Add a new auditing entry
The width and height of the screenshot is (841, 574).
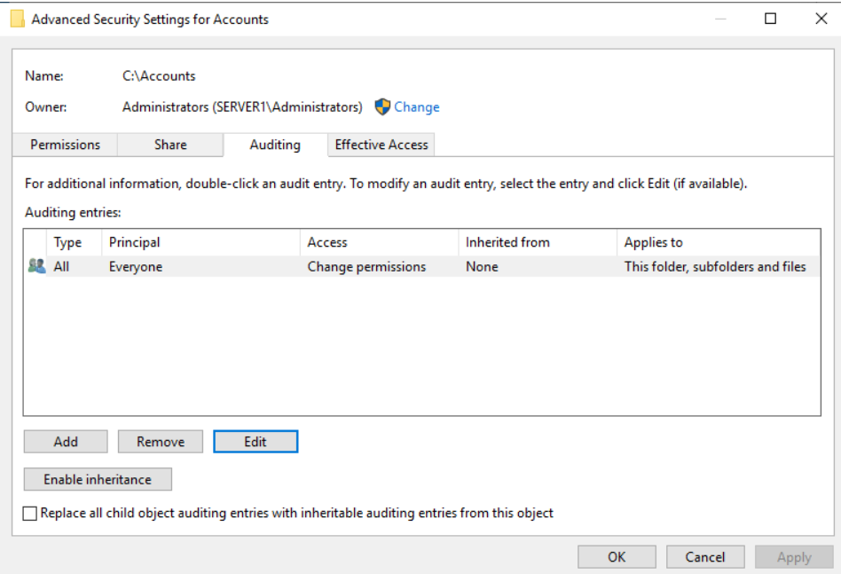pos(66,442)
